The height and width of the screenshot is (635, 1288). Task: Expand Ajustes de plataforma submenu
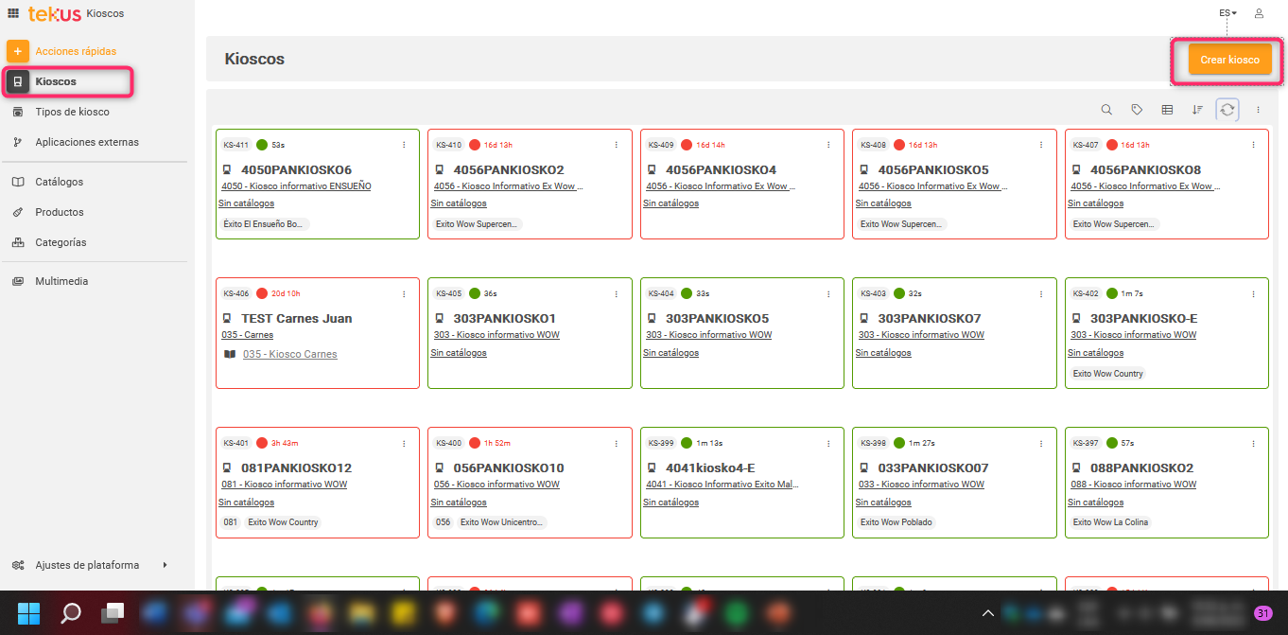click(165, 565)
